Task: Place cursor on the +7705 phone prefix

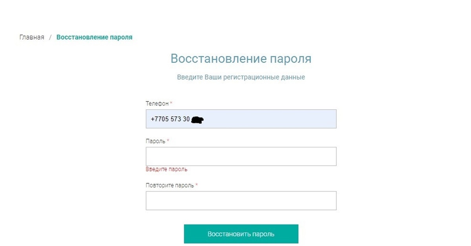Action: coord(159,119)
